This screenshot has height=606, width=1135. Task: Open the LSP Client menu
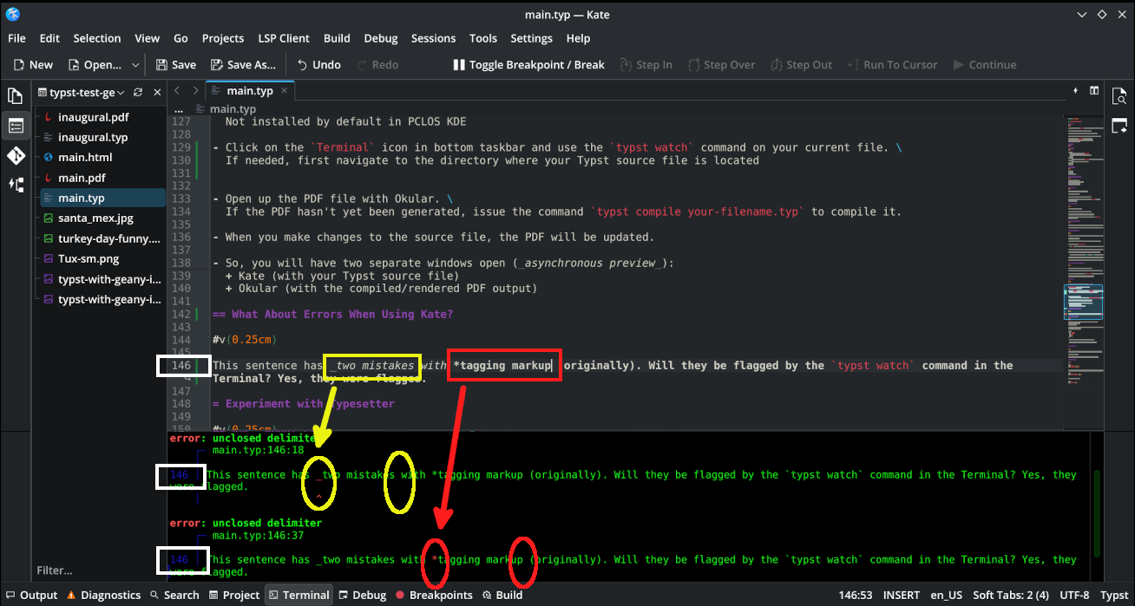coord(284,38)
